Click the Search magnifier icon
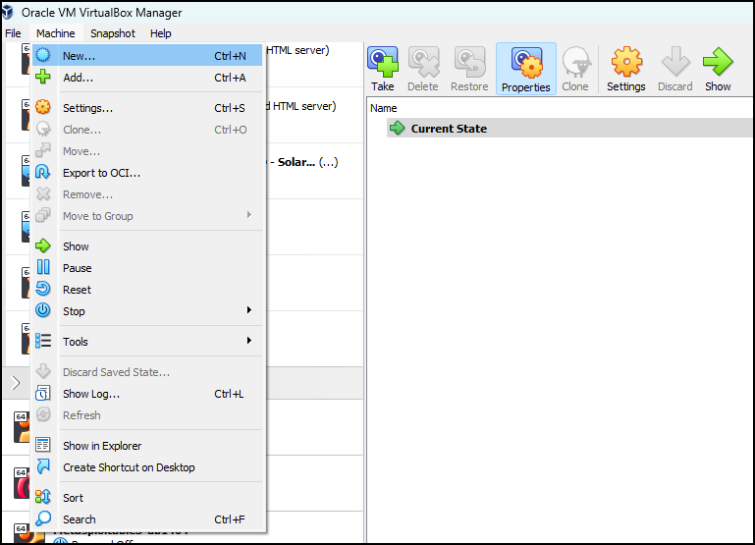The height and width of the screenshot is (545, 755). point(43,518)
